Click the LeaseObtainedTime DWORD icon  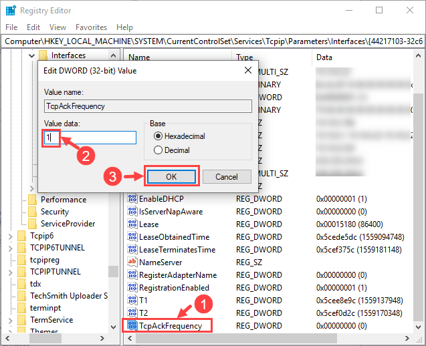click(132, 236)
